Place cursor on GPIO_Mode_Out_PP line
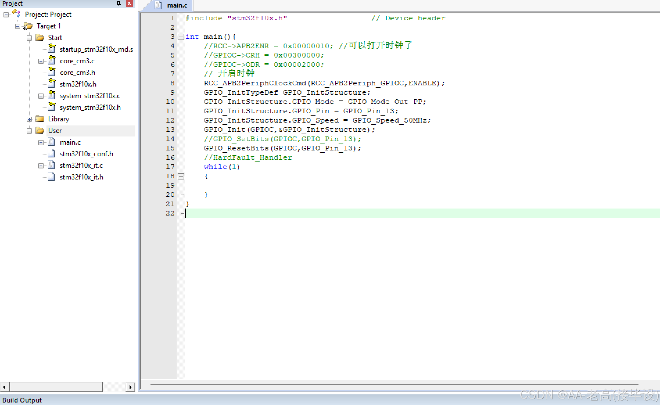This screenshot has height=406, width=660. (315, 102)
